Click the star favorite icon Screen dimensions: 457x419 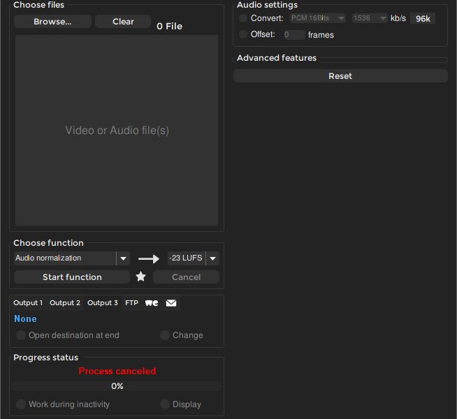click(140, 277)
